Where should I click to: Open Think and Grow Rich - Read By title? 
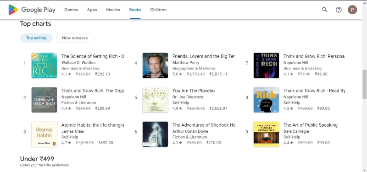314,91
